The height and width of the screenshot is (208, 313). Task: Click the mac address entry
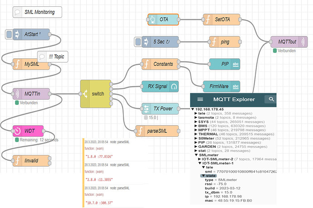[x=228, y=201]
